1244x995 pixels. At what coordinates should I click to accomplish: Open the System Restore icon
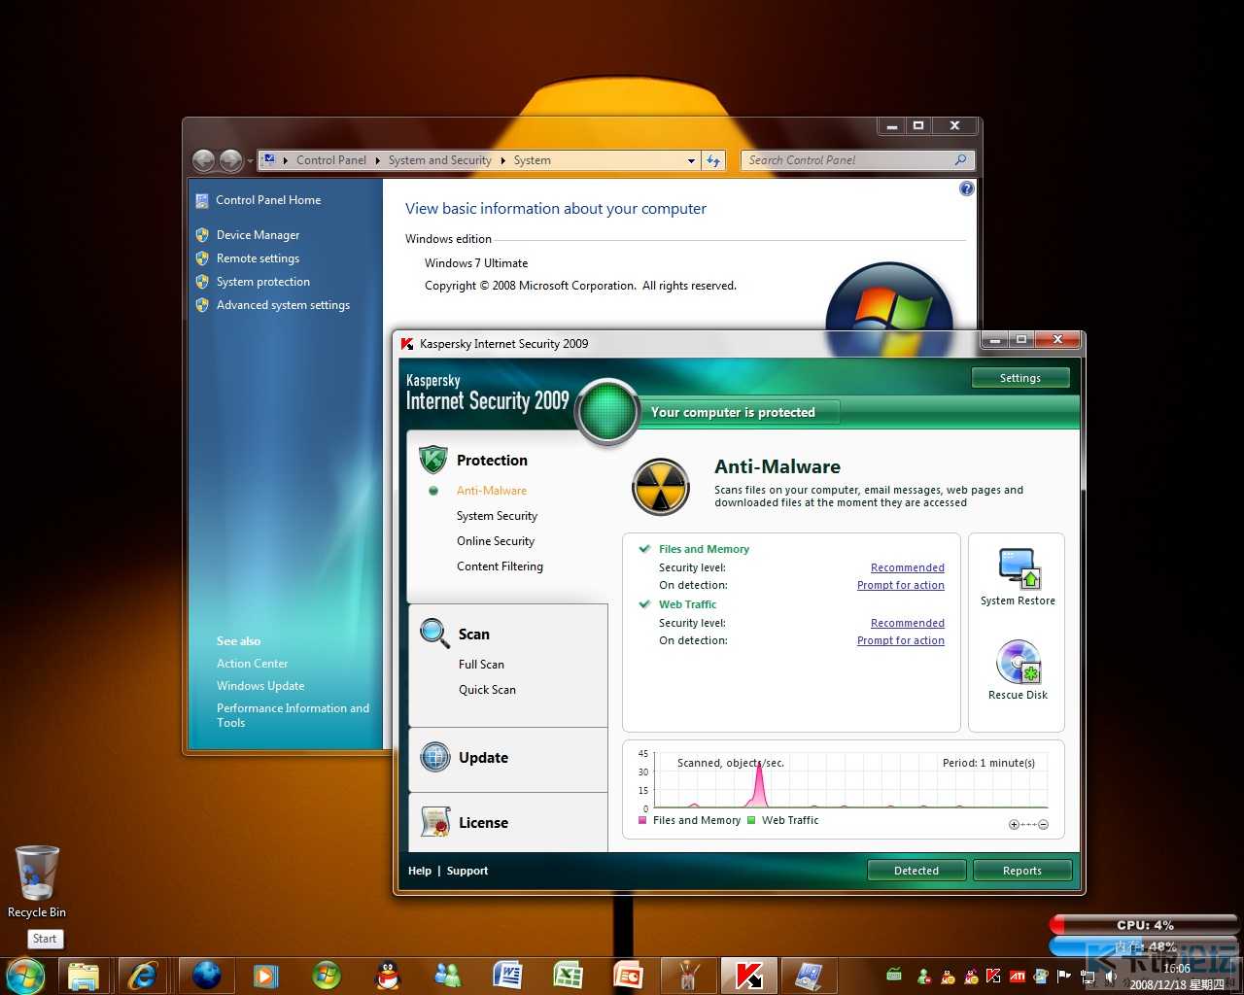[x=1018, y=569]
